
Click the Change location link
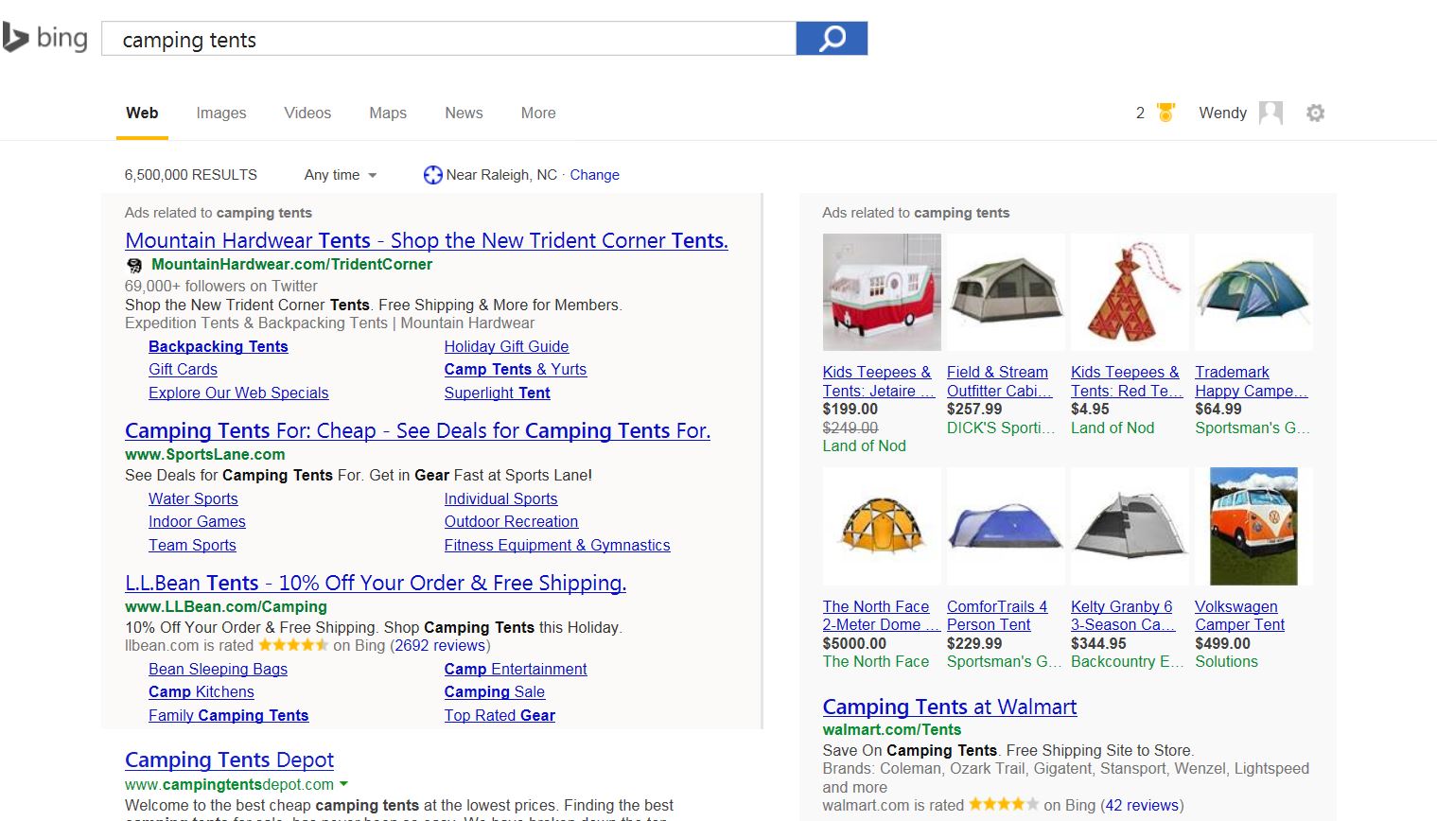point(594,175)
